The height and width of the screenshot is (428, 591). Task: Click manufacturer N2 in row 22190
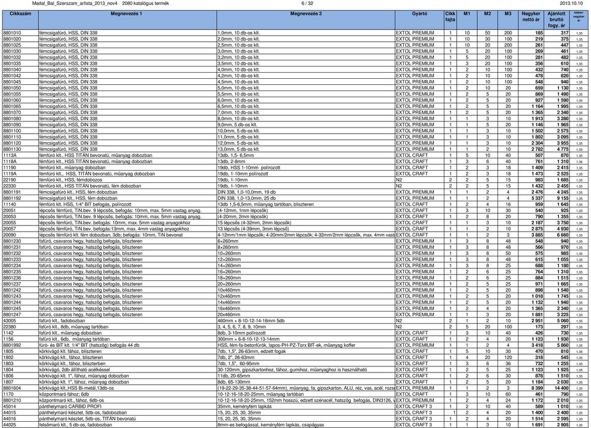tap(399, 180)
